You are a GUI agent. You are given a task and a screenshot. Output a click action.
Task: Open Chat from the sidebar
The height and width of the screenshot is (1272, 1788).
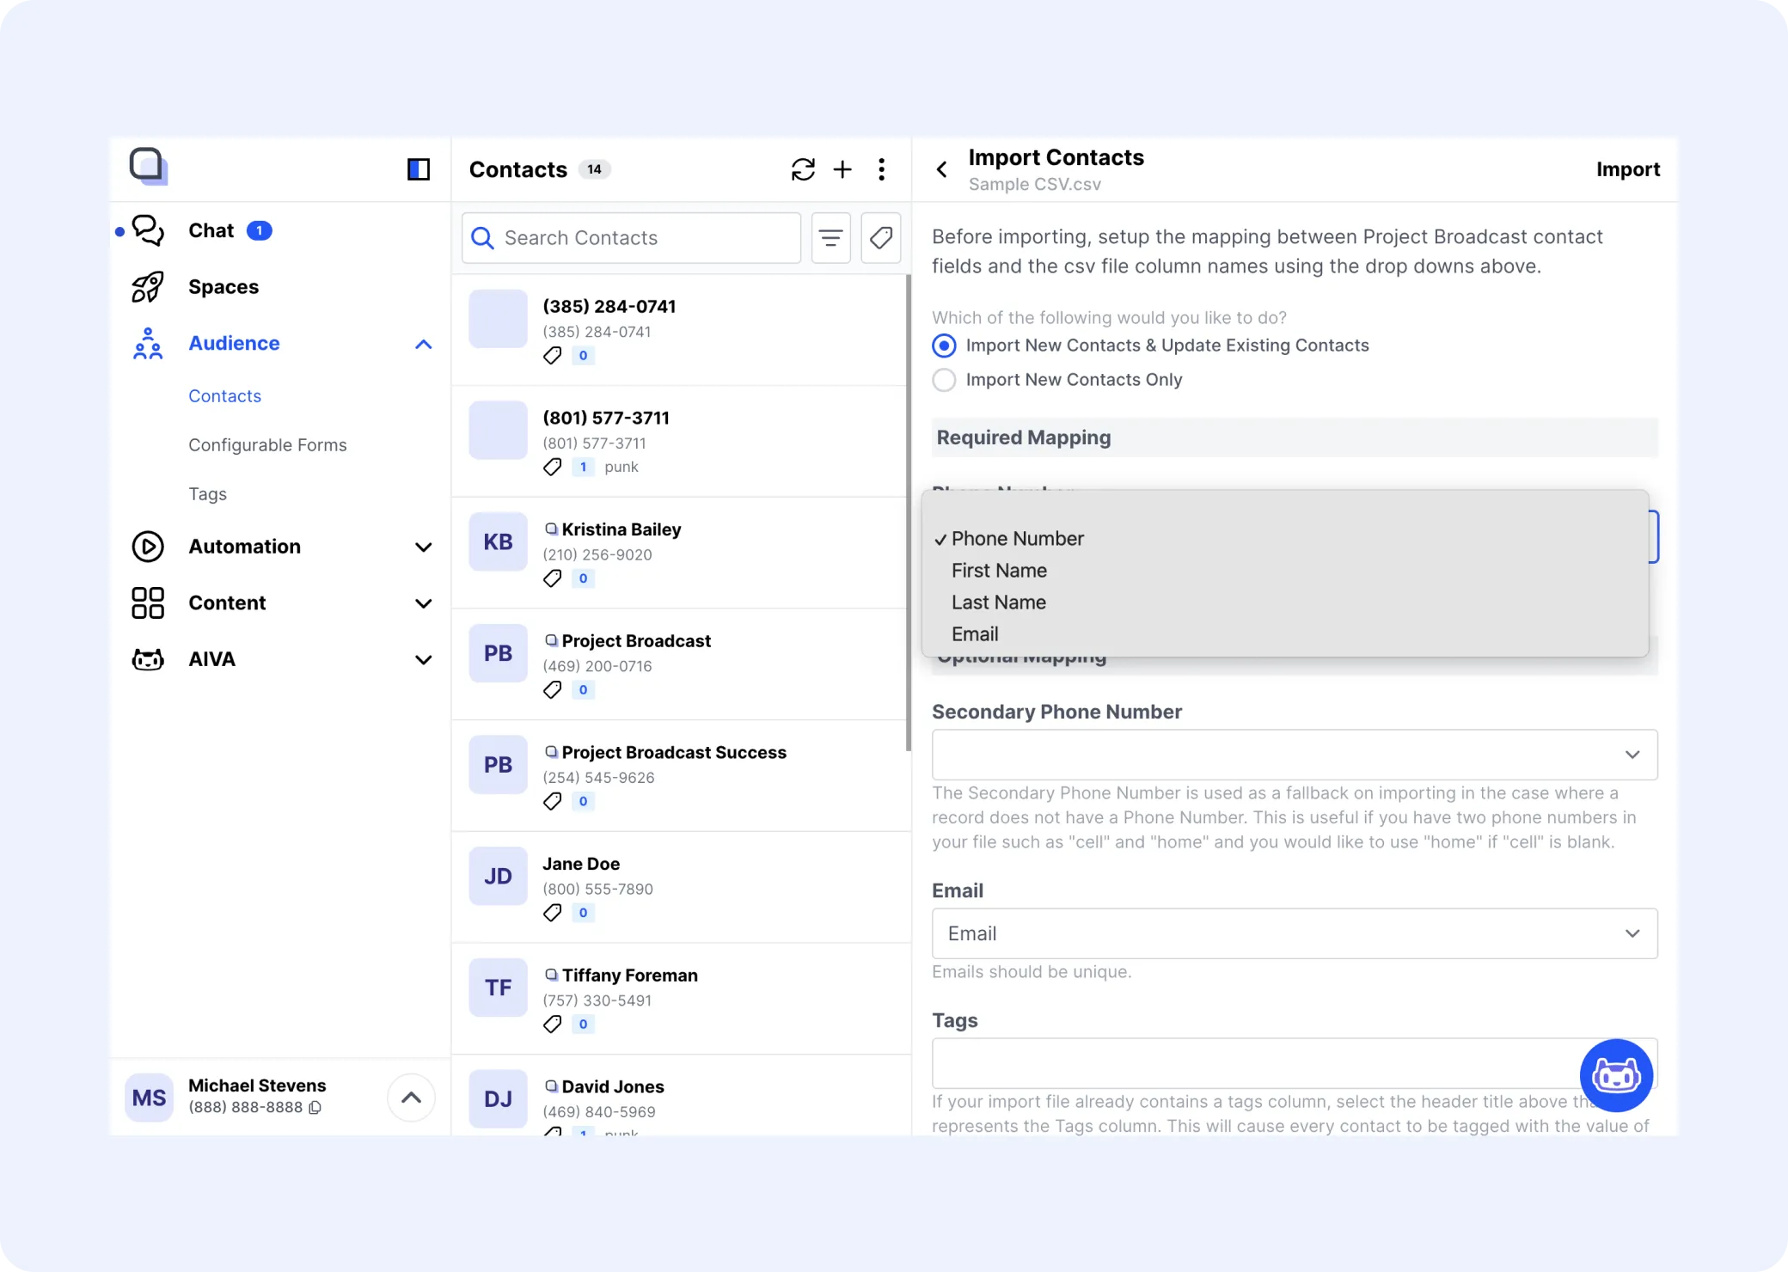[211, 230]
